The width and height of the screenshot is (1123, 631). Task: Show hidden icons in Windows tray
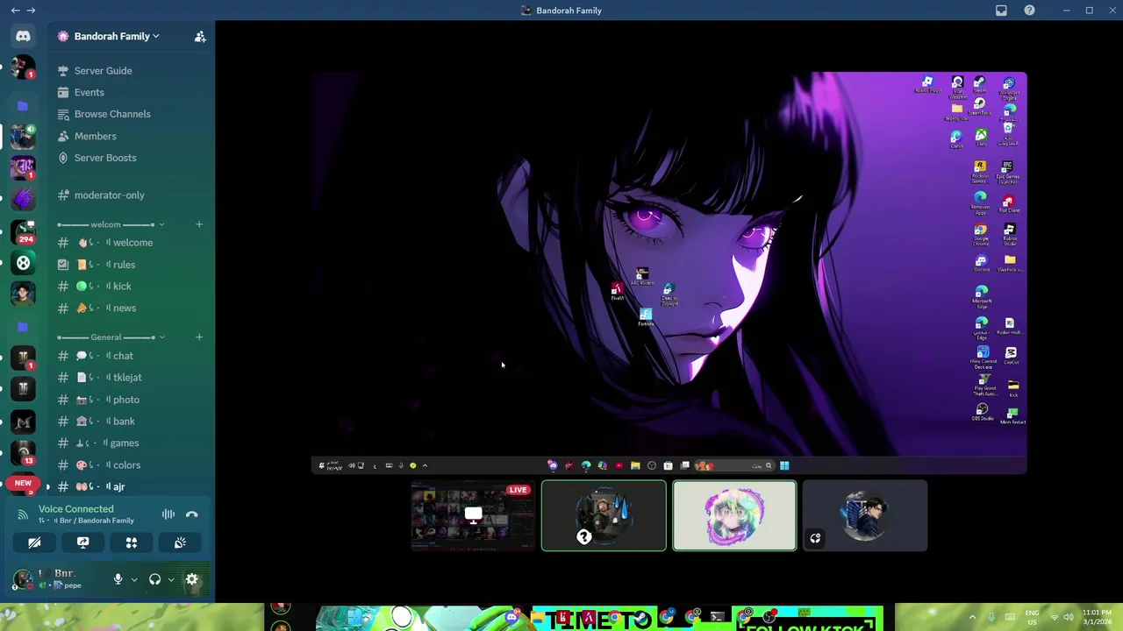tap(972, 617)
